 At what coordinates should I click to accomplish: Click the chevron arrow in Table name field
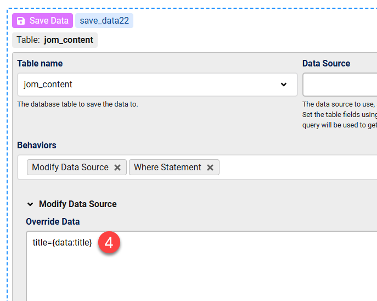(x=284, y=85)
